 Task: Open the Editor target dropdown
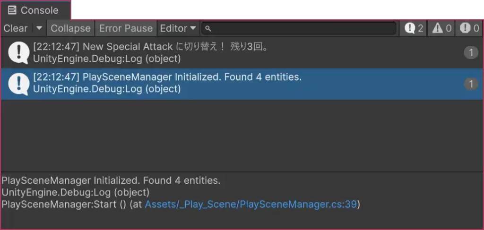(178, 28)
